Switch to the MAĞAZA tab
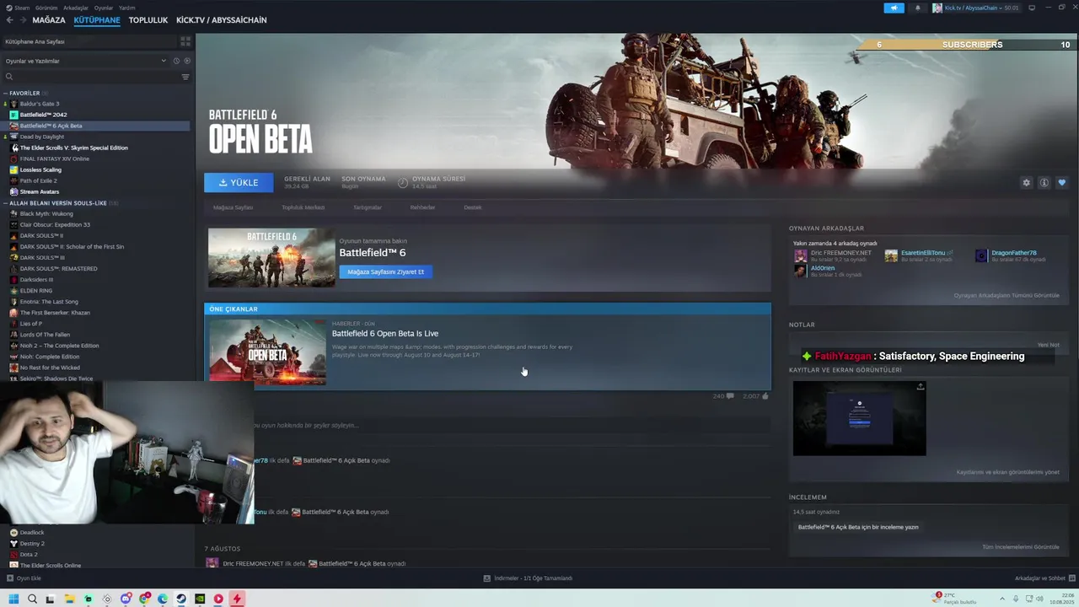This screenshot has width=1079, height=607. pos(49,20)
